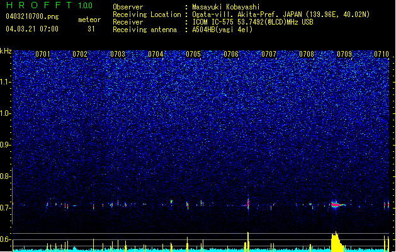This screenshot has width=396, height=252.
Task: Click the kHz axis unit label
Action: [x=6, y=51]
